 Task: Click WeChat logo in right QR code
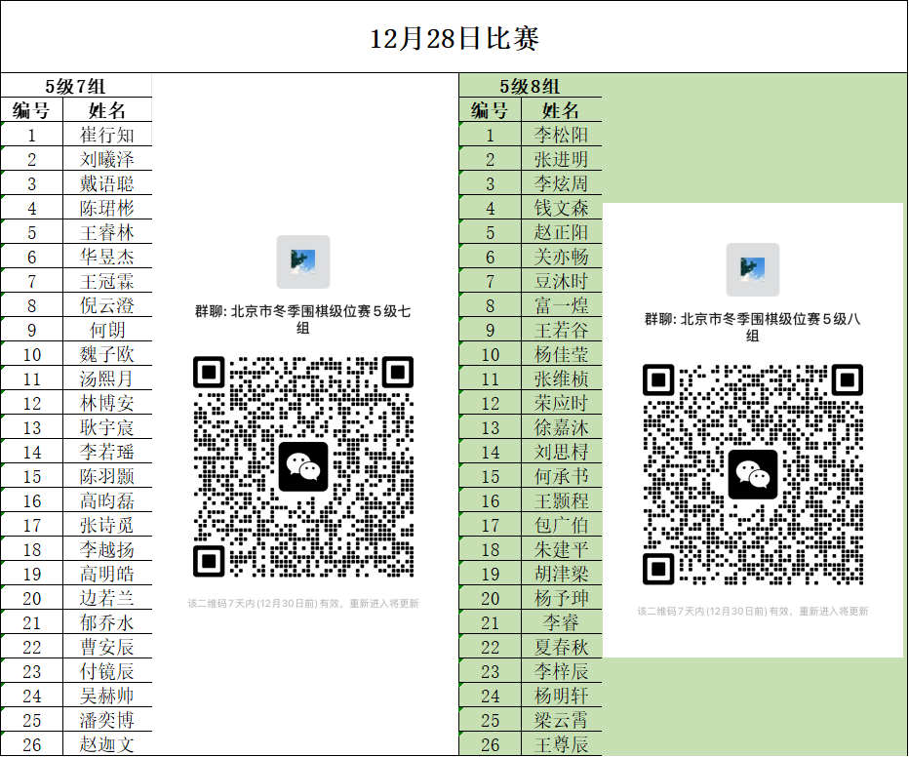752,474
